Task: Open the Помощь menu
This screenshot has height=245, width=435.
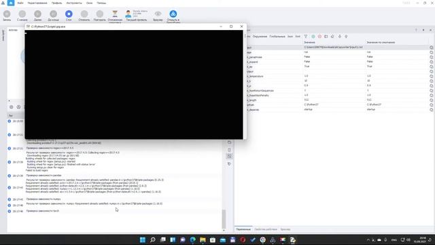Action: pos(101,3)
